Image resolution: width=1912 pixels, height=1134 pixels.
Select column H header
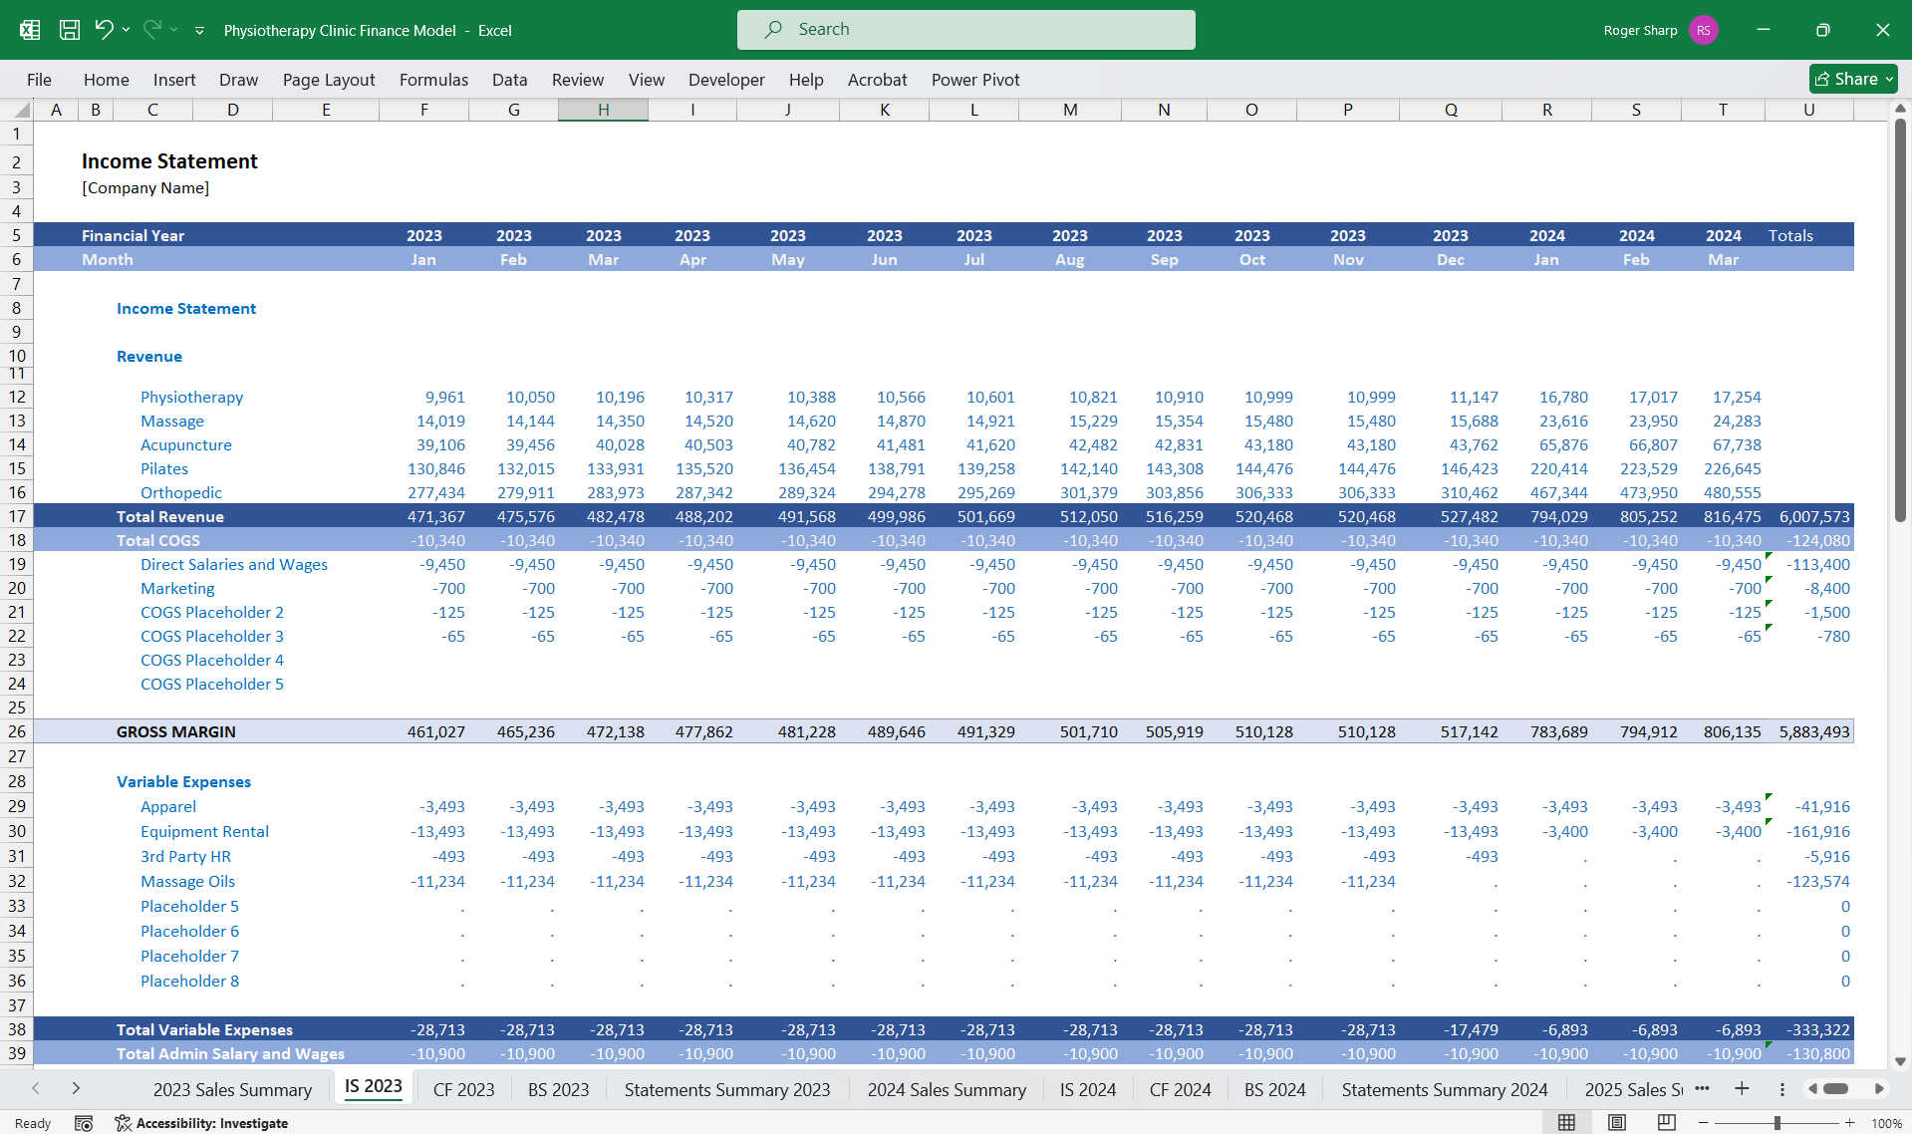[x=604, y=110]
